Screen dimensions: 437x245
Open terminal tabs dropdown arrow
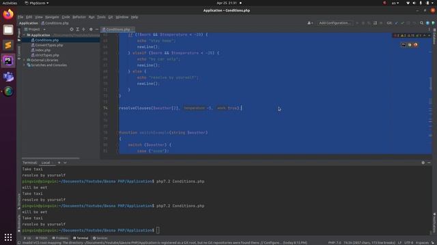click(x=65, y=163)
